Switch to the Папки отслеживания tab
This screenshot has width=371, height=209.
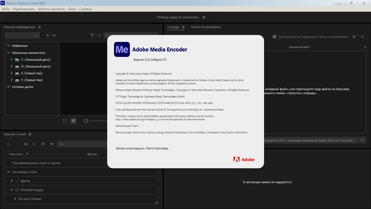pyautogui.click(x=206, y=27)
